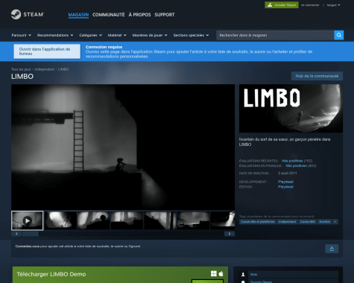Select the Casse-tête et plateforme tag
Viewport: 354px width, 283px height.
tap(258, 222)
